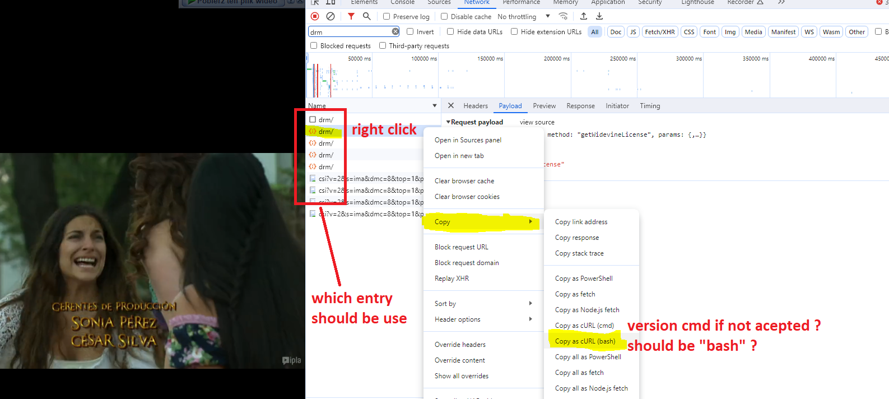Open network search magnifier
This screenshot has width=889, height=399.
point(366,16)
